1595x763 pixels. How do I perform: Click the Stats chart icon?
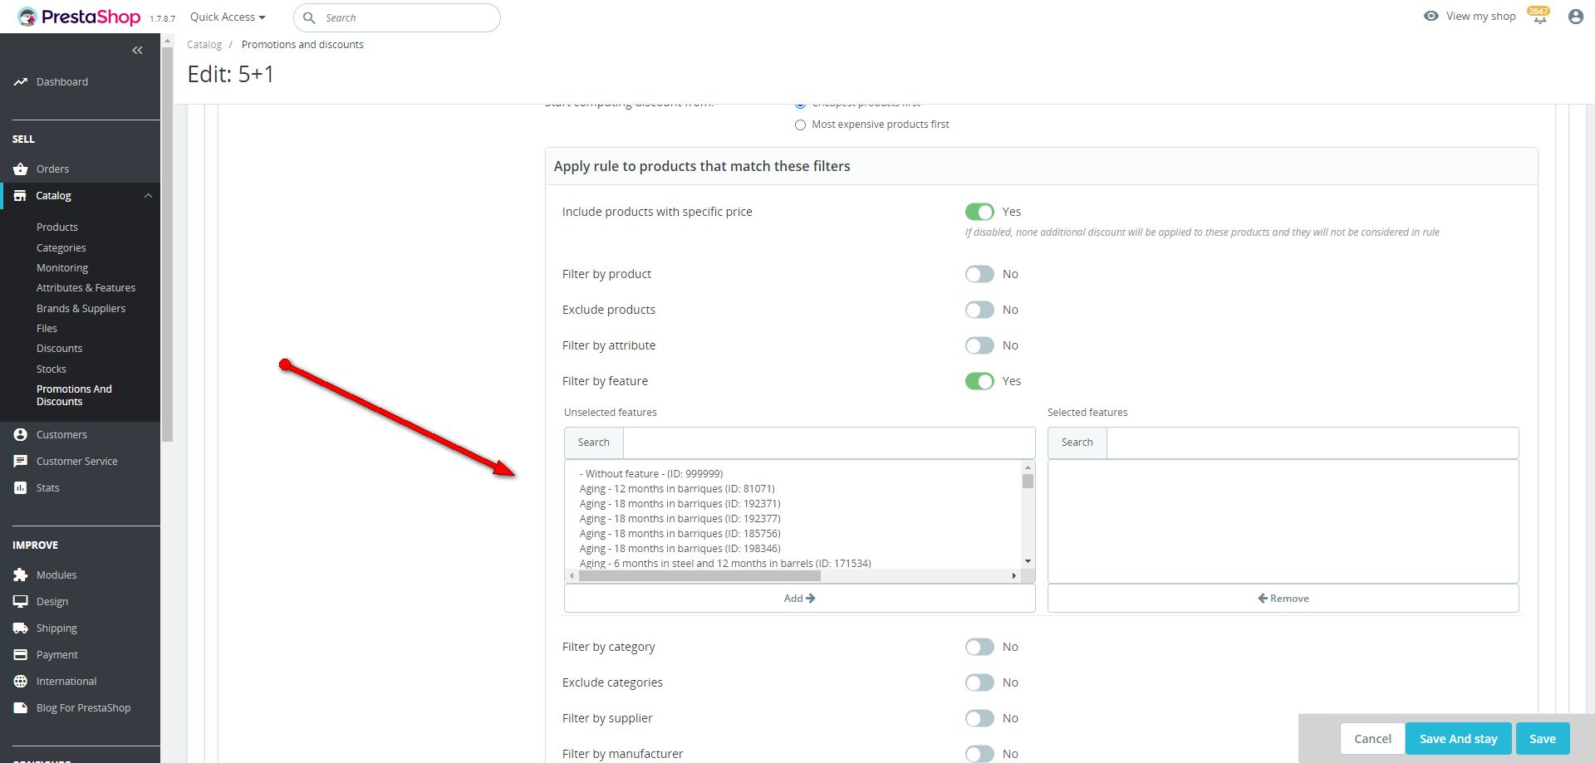click(21, 488)
